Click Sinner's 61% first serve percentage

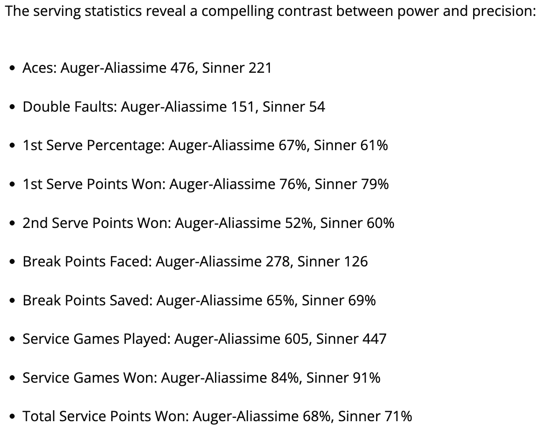[374, 145]
